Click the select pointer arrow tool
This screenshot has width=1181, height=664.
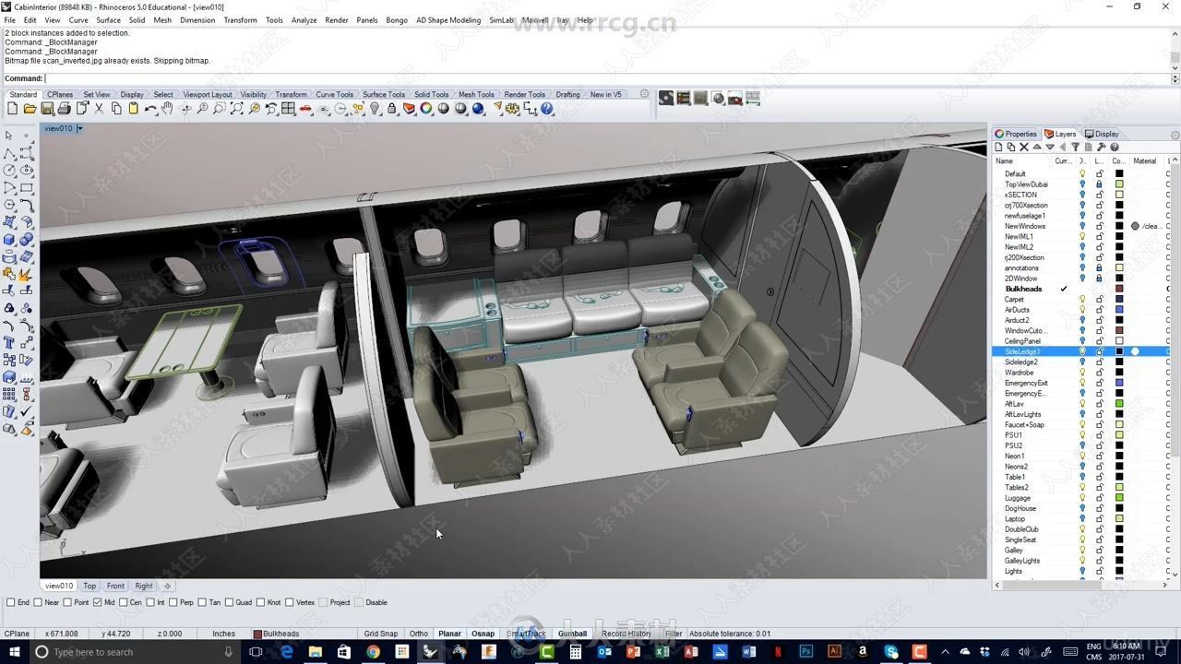click(x=9, y=135)
